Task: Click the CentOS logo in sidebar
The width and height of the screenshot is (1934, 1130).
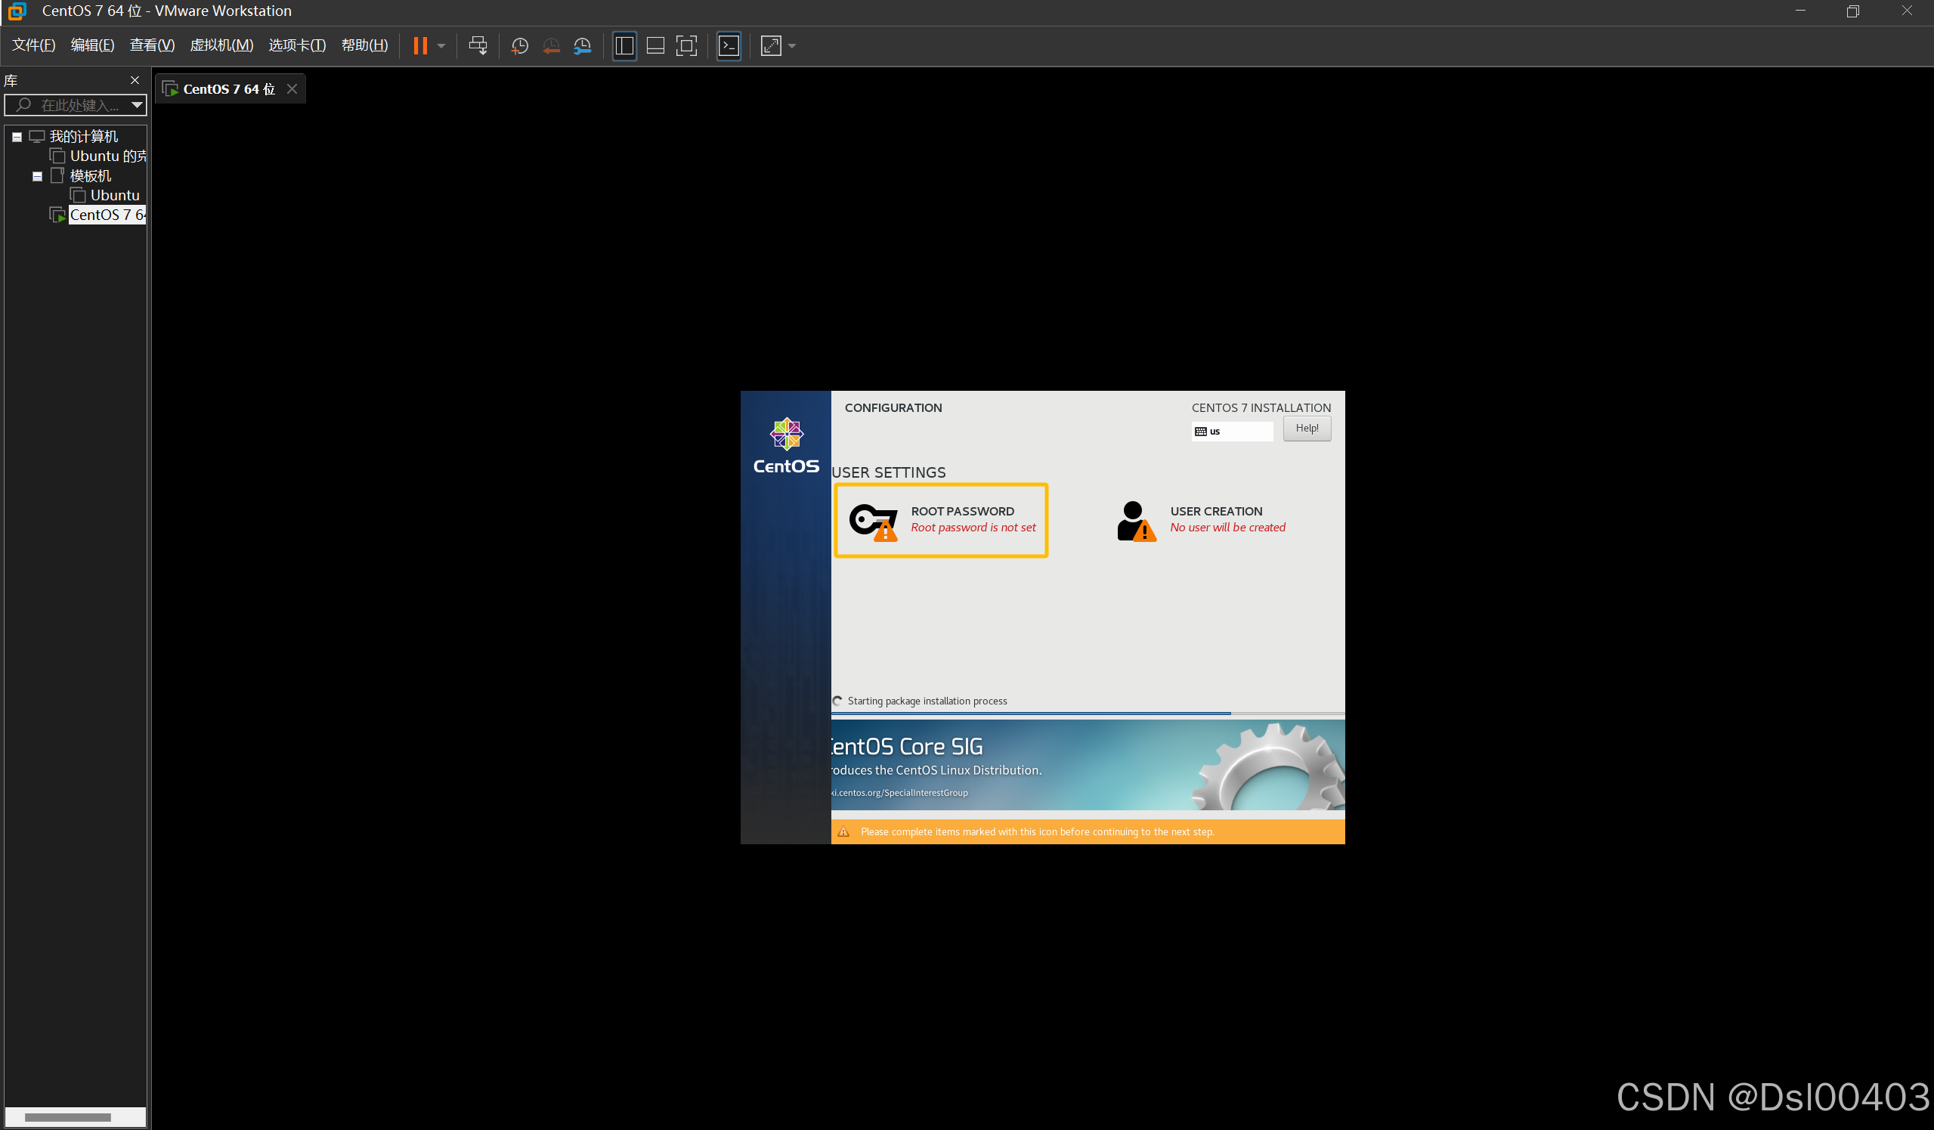Action: pos(786,445)
